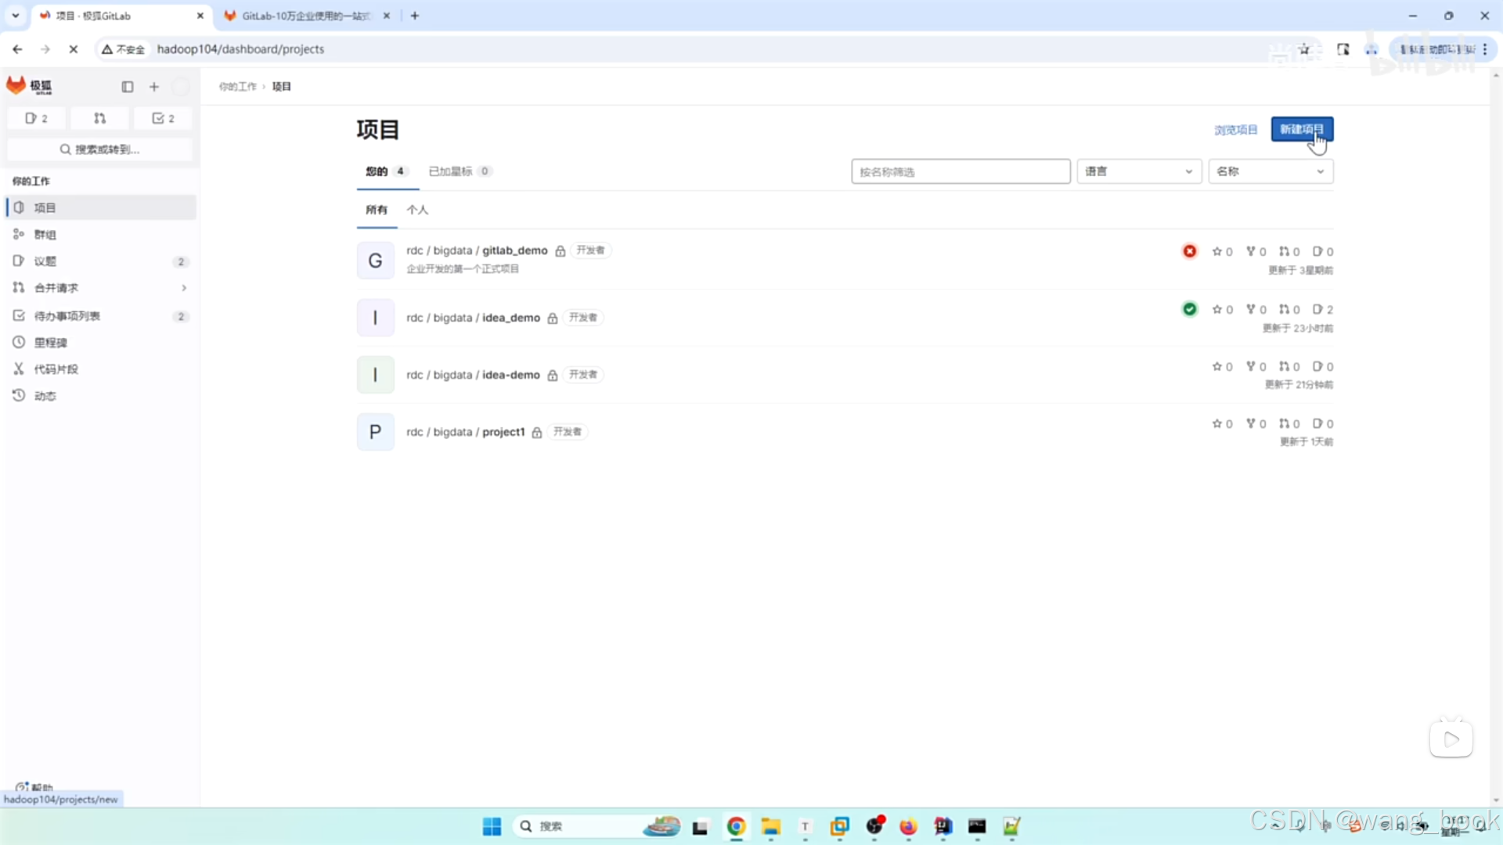Click the 搜索或转到 search box
This screenshot has height=845, width=1503.
tap(100, 149)
